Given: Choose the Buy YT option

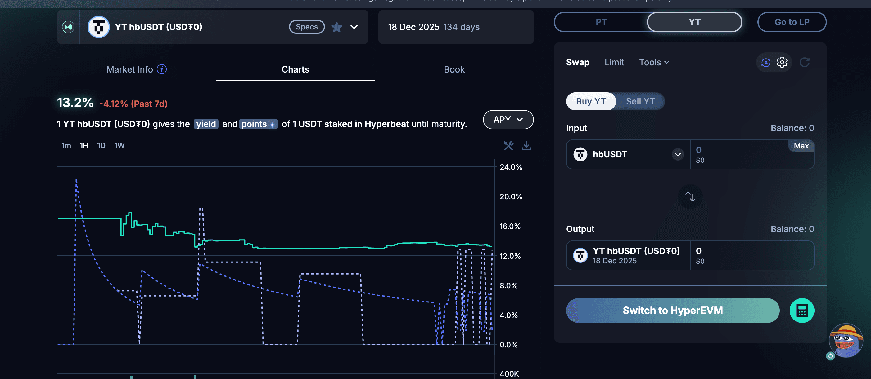Looking at the screenshot, I should (591, 101).
